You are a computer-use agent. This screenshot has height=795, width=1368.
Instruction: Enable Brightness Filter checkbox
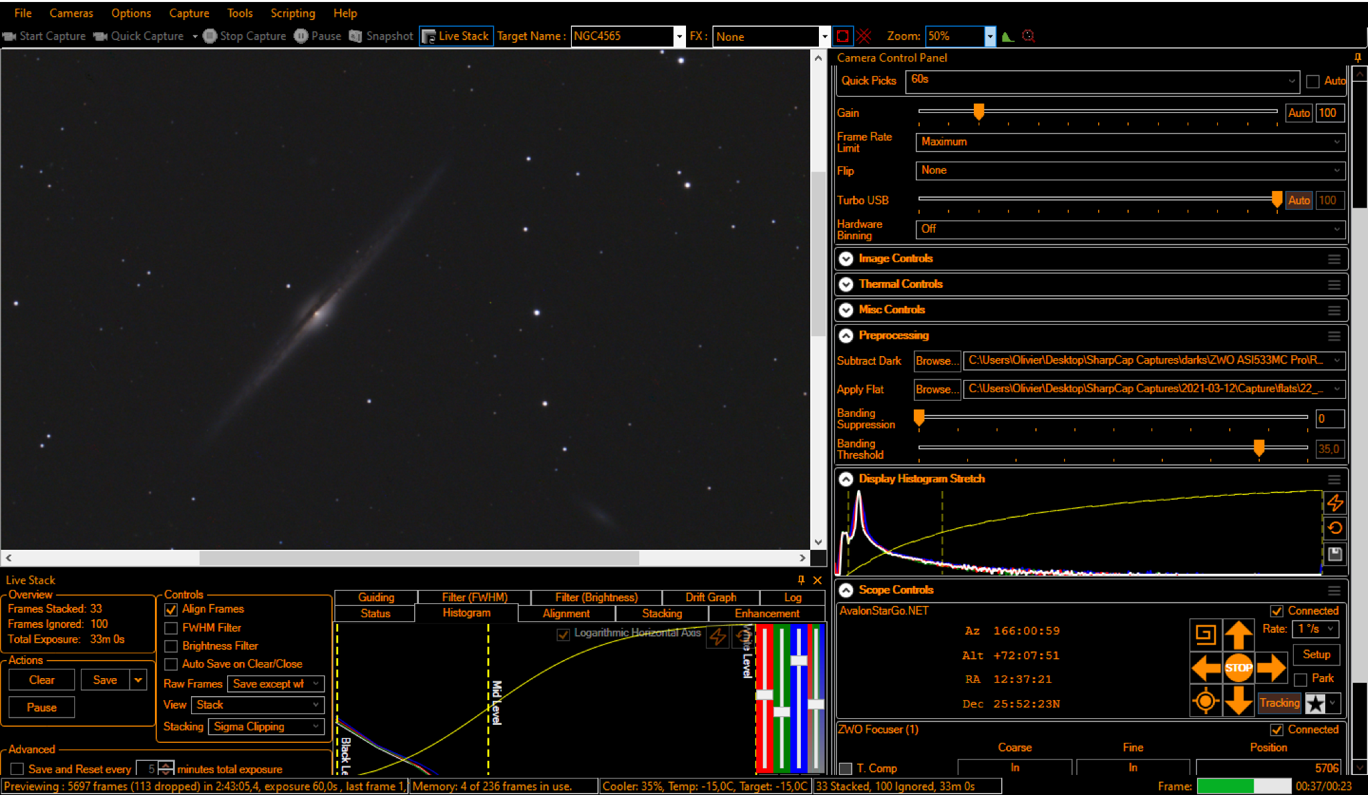click(x=171, y=646)
